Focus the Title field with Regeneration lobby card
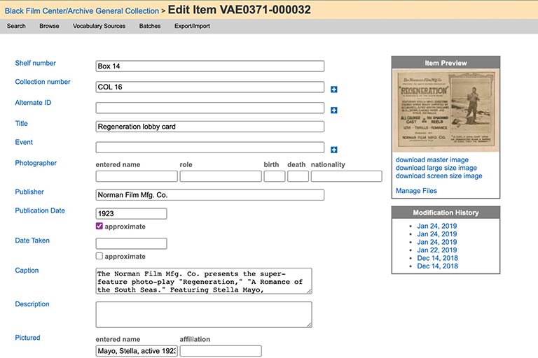The height and width of the screenshot is (358, 538). (x=209, y=127)
